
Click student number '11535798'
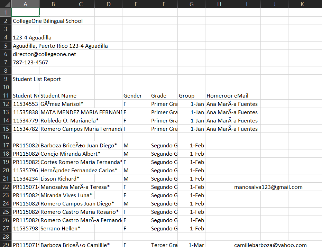pos(26,229)
